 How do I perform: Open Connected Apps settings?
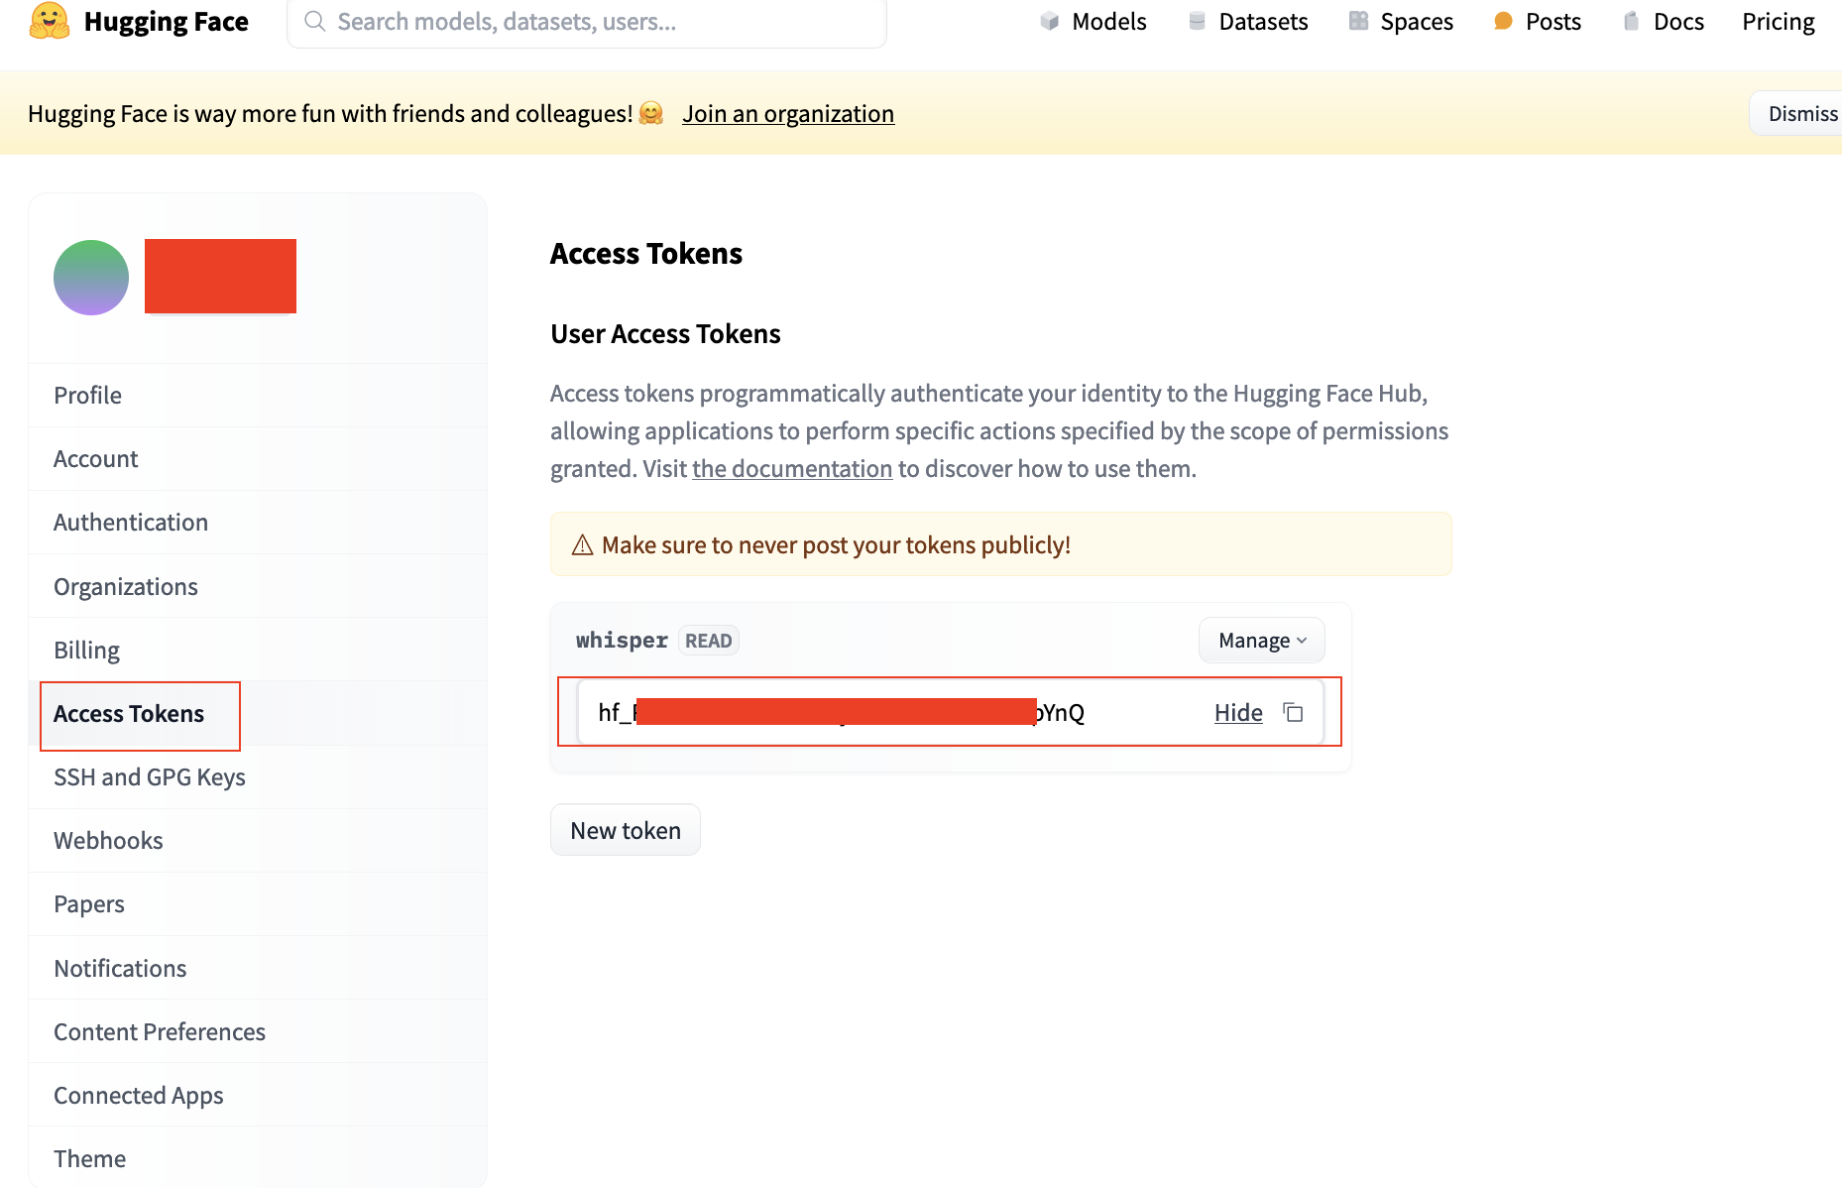258,1095
